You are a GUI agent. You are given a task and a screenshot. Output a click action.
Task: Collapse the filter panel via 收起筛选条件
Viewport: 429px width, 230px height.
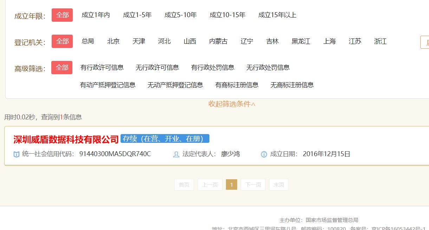coord(232,104)
